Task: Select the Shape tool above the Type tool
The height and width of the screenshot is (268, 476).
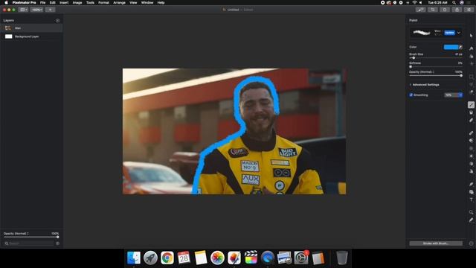Action: pos(471,192)
